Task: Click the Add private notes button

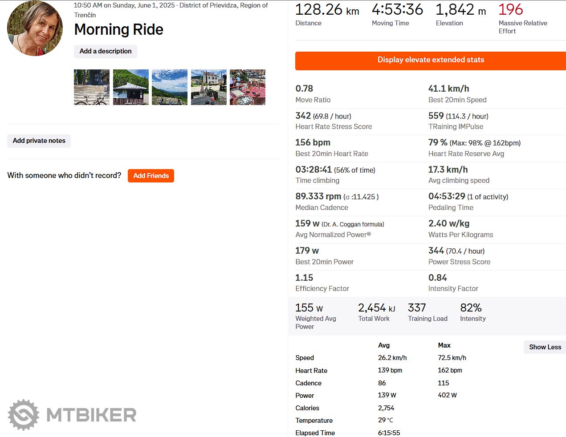Action: coord(39,141)
